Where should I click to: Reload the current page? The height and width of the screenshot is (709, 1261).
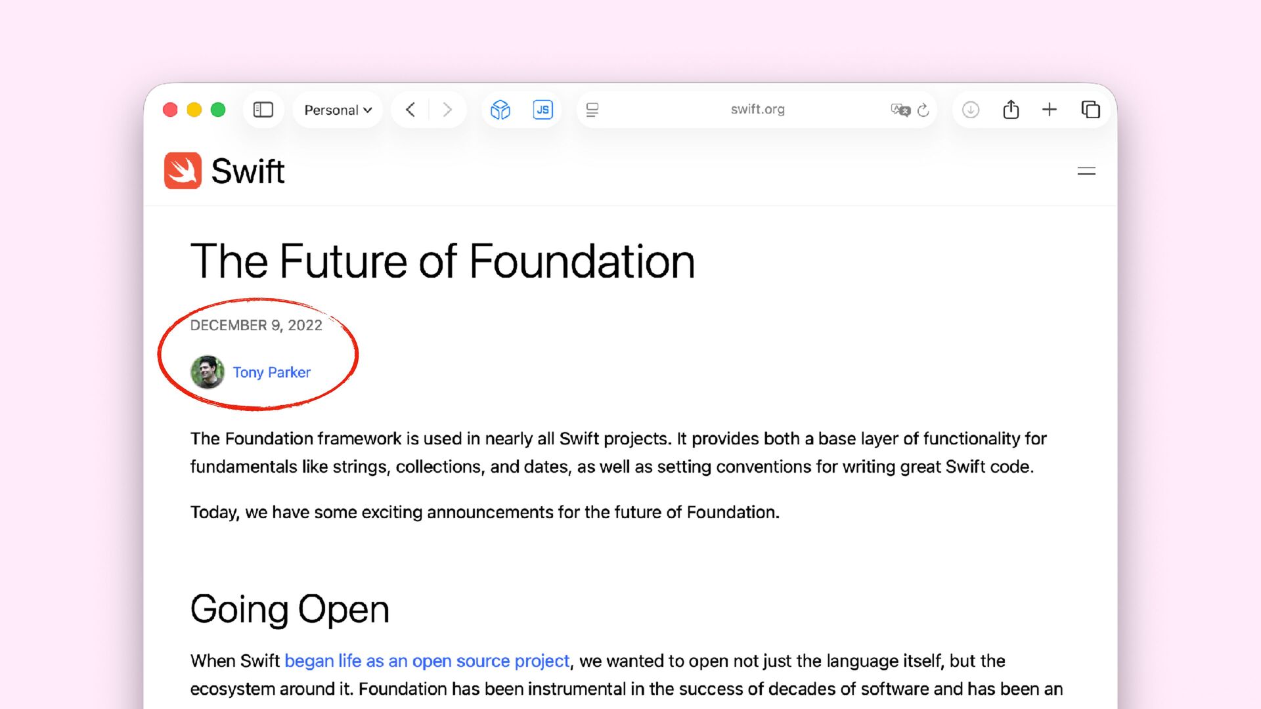pyautogui.click(x=923, y=110)
